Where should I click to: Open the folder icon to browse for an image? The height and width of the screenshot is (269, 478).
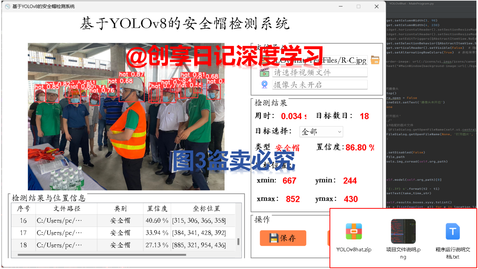tap(375, 60)
